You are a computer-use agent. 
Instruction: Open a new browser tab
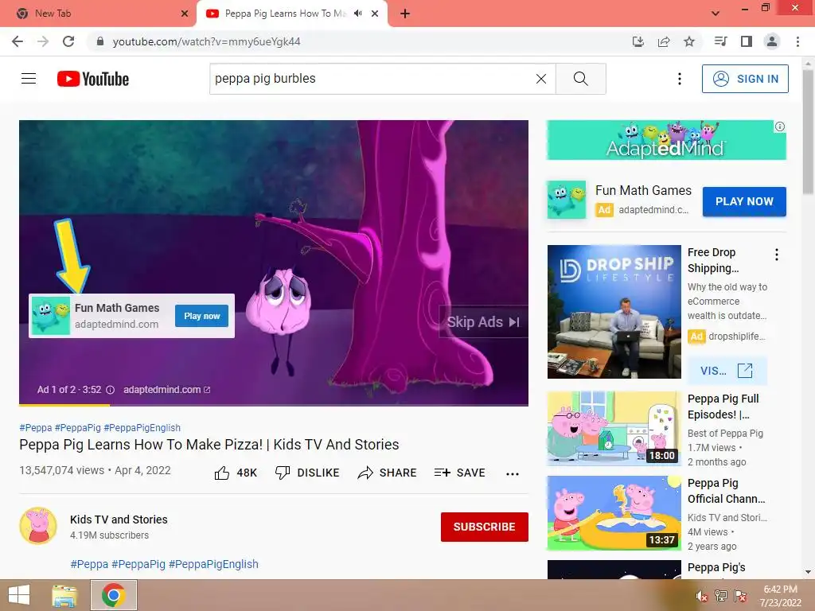pyautogui.click(x=405, y=14)
